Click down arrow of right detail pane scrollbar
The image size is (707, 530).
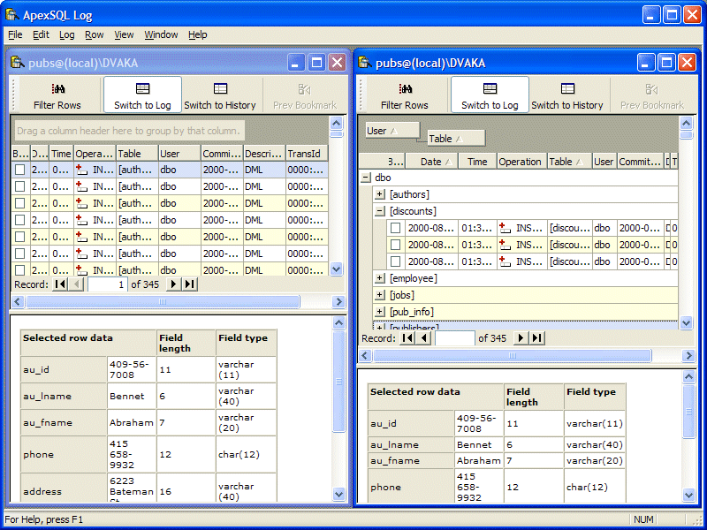(688, 495)
